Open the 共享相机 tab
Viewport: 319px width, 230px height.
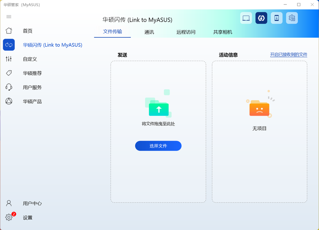(223, 32)
